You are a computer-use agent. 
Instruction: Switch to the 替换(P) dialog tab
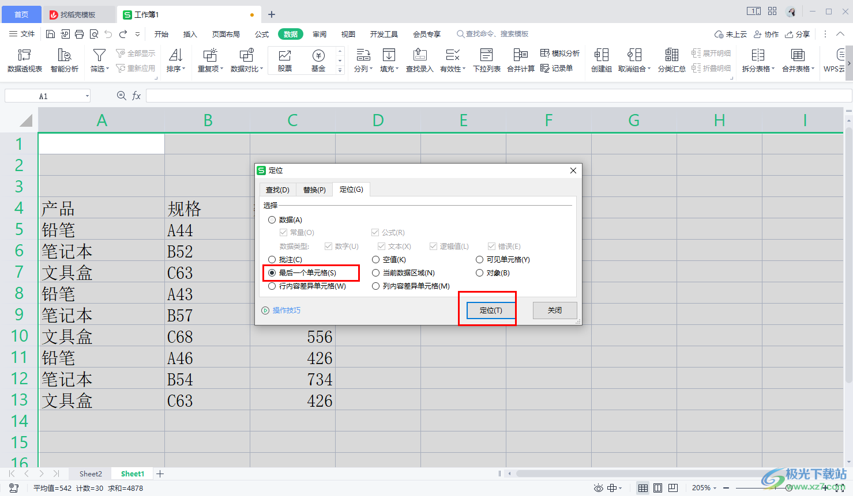314,190
